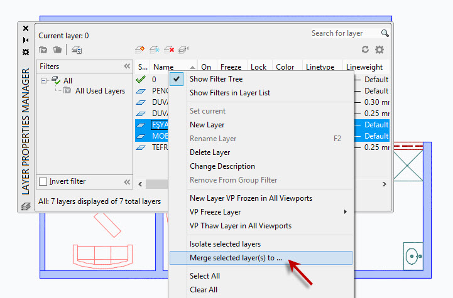The width and height of the screenshot is (453, 298).
Task: Choose Isolate selected layers
Action: coord(225,244)
